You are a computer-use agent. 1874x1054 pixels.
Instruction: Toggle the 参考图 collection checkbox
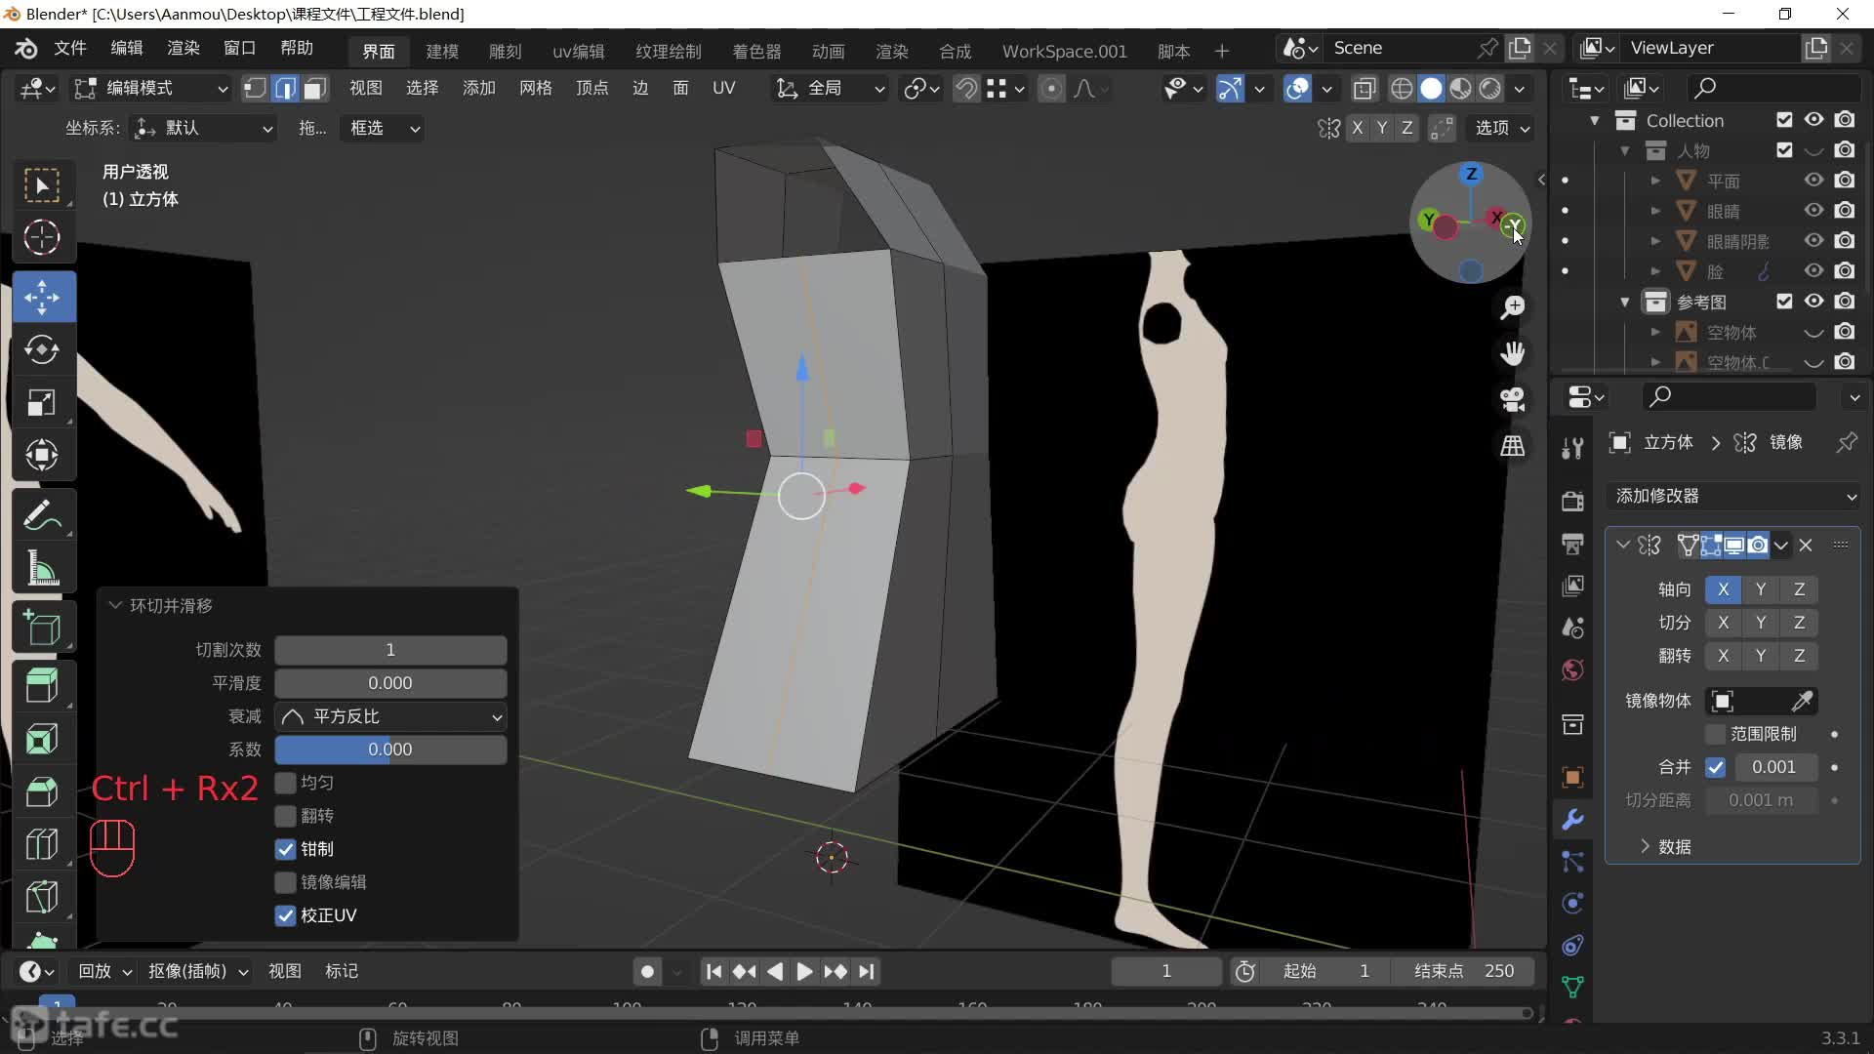(x=1784, y=302)
